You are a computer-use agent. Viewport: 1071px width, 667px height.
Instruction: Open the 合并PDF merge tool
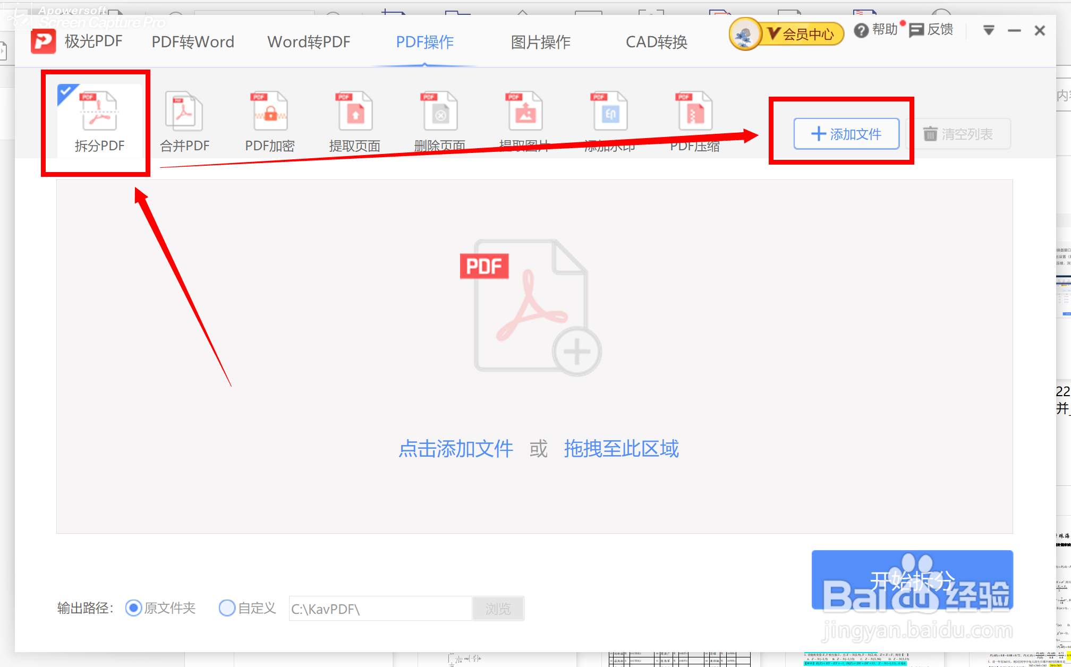pyautogui.click(x=184, y=122)
